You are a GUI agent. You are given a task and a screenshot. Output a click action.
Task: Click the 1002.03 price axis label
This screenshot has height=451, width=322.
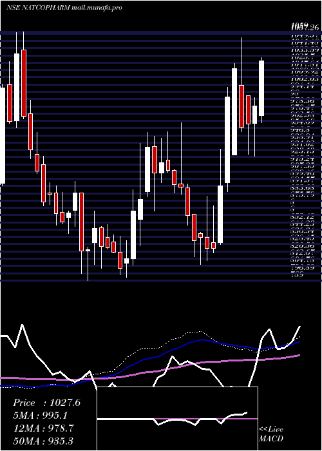click(x=305, y=79)
